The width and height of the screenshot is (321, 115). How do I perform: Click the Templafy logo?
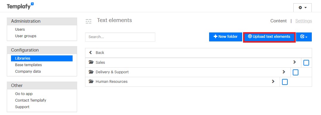(20, 6)
